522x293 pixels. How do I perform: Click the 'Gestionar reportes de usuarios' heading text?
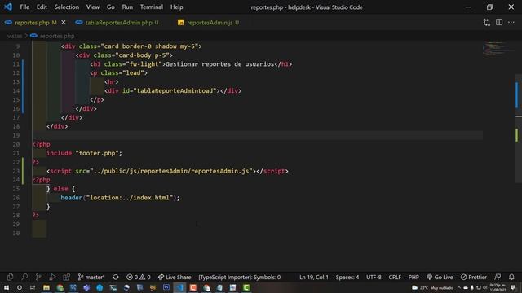(219, 64)
